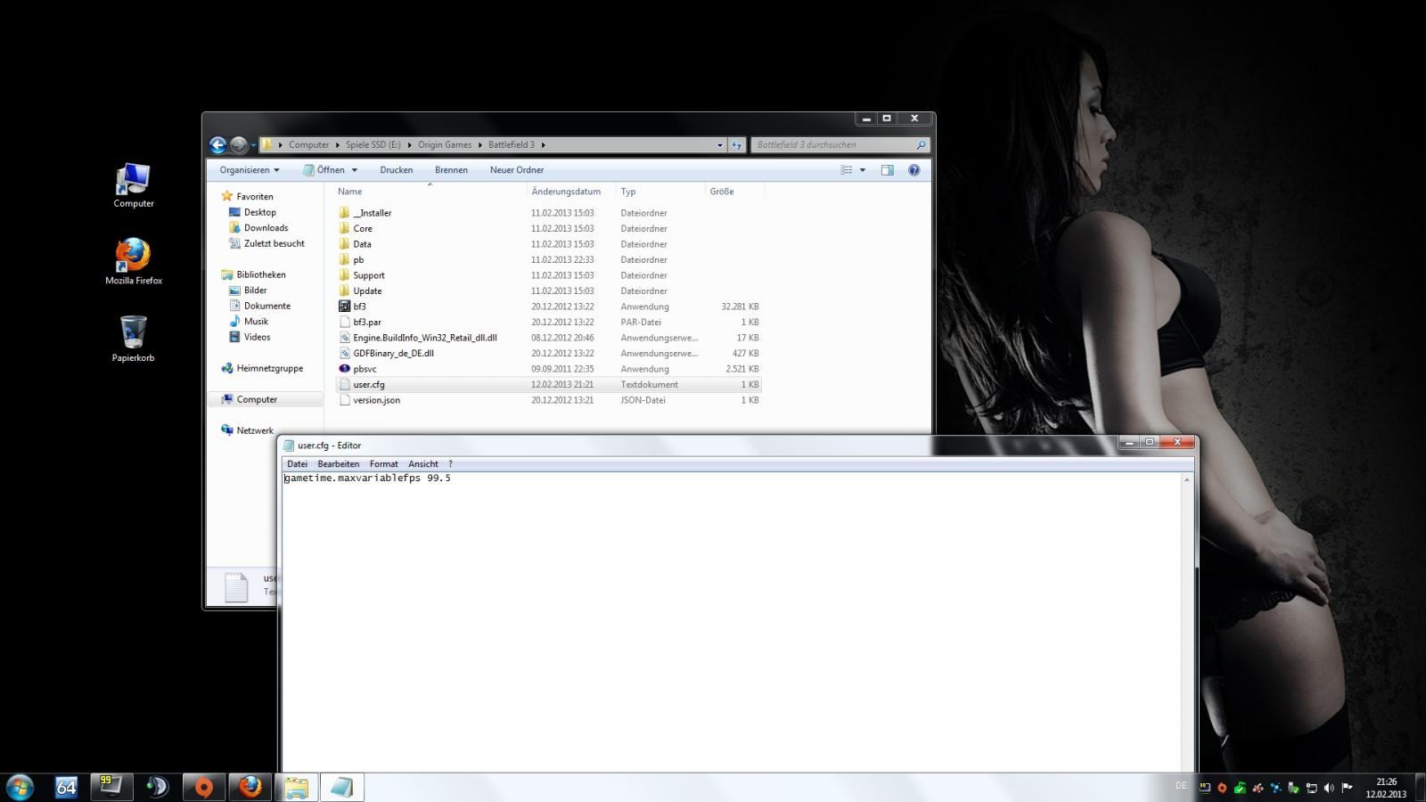The height and width of the screenshot is (802, 1426).
Task: Select the Support folder icon
Action: click(x=344, y=275)
